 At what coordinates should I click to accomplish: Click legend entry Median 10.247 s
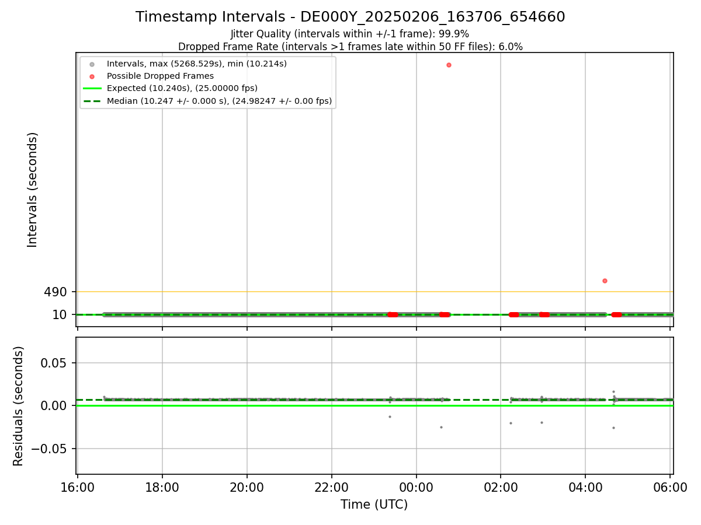219,101
